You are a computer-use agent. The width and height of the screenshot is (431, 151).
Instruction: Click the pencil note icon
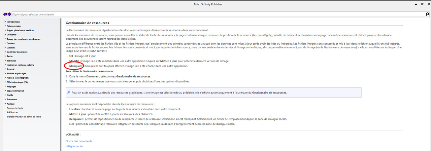[69, 92]
